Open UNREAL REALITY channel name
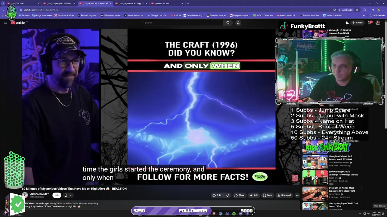 (x=39, y=194)
